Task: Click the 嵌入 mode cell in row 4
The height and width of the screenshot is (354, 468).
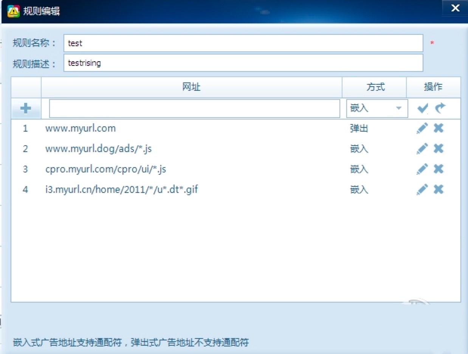Action: tap(359, 190)
